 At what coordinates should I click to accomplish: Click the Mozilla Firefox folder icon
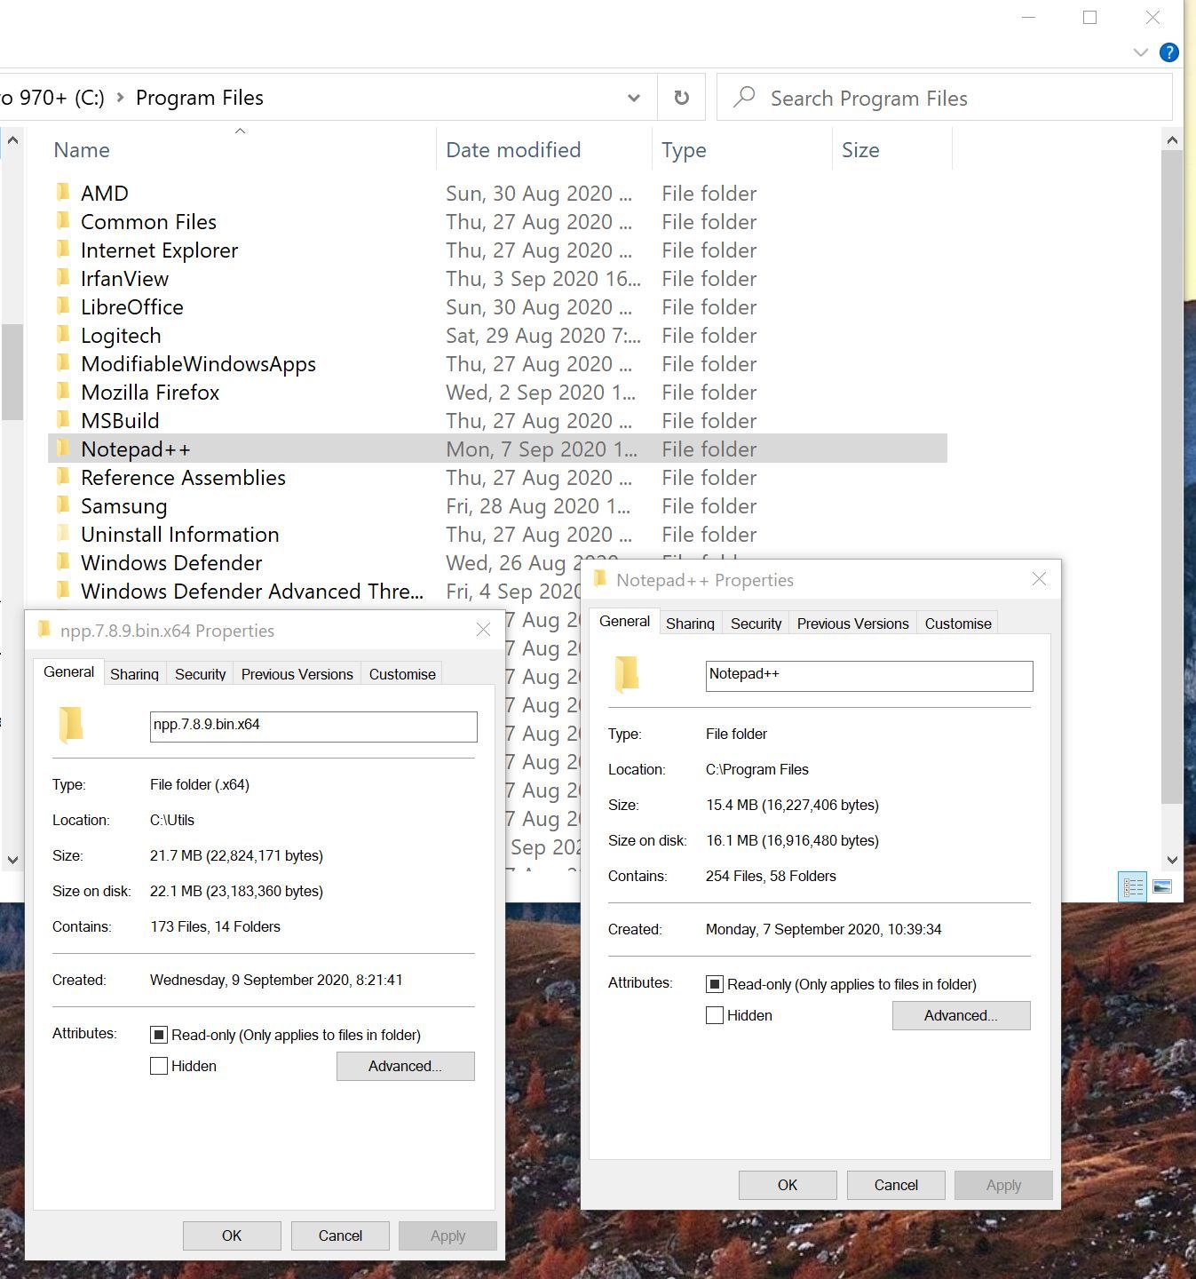[63, 392]
